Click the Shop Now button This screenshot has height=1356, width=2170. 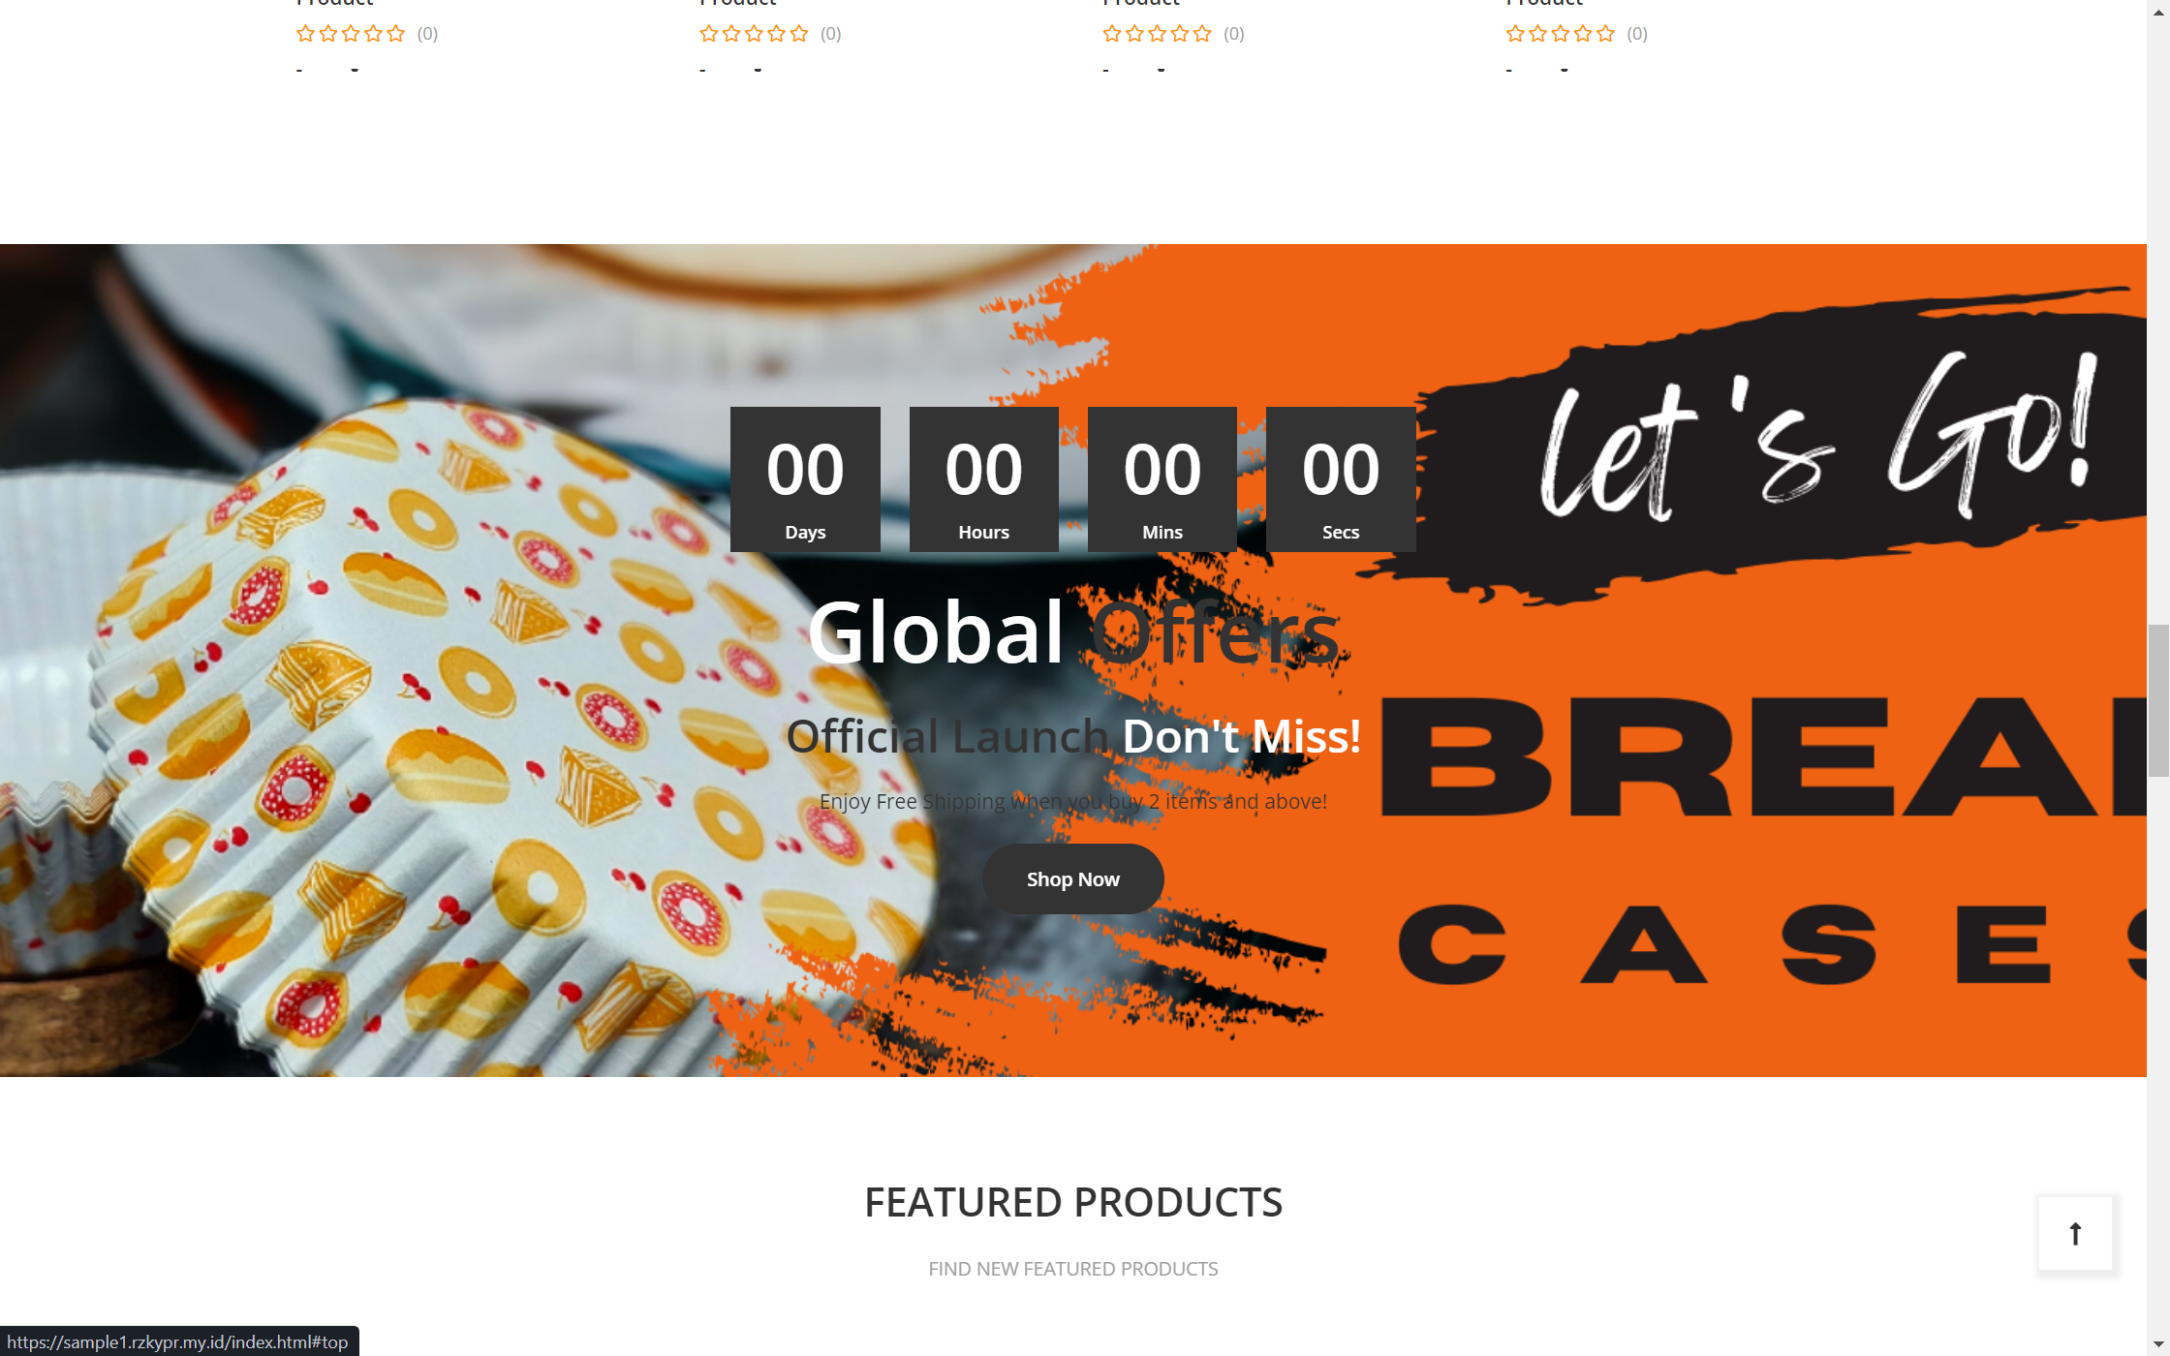[1072, 878]
